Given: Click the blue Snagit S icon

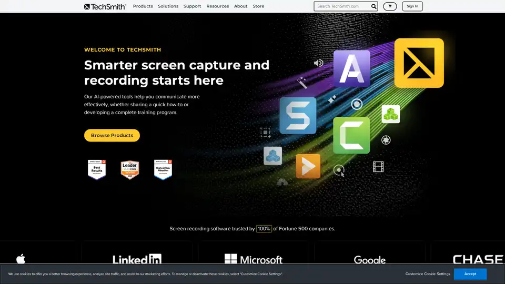Looking at the screenshot, I should coord(298,115).
